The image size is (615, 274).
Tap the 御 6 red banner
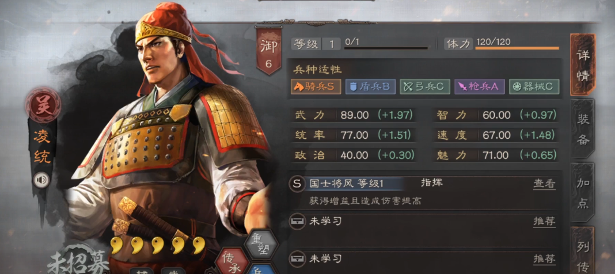pyautogui.click(x=269, y=50)
